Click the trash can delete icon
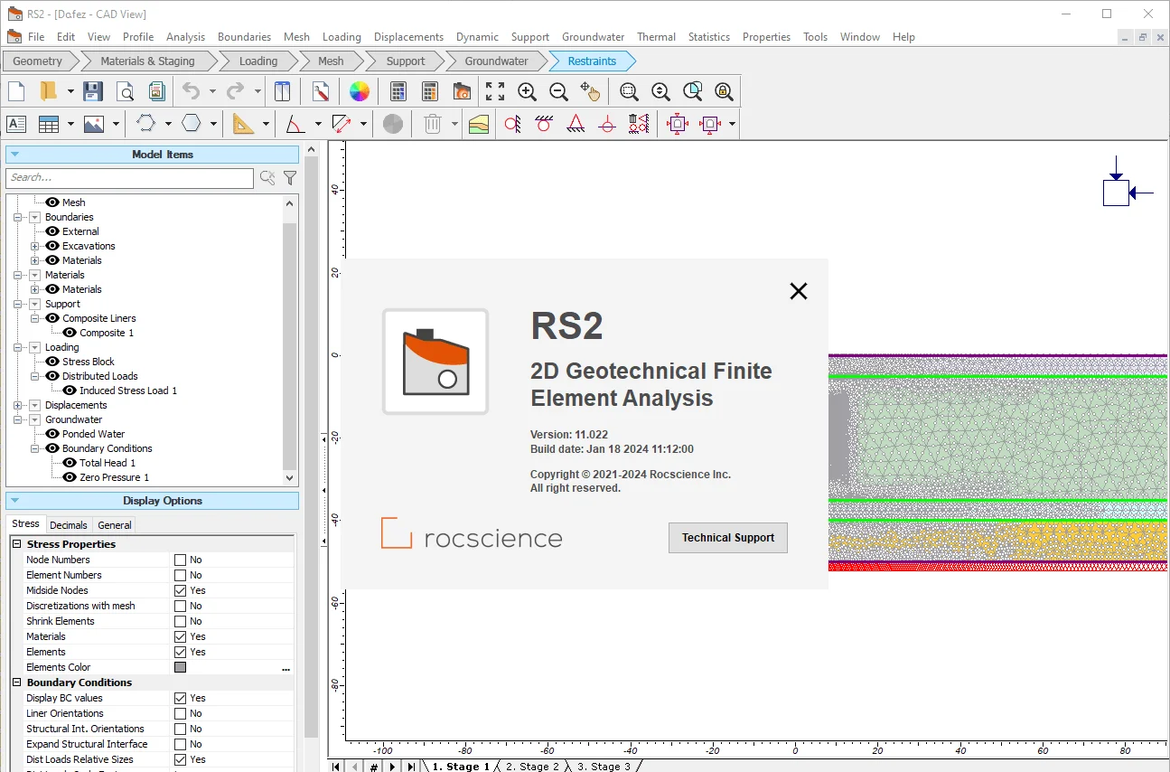The image size is (1170, 772). [433, 124]
